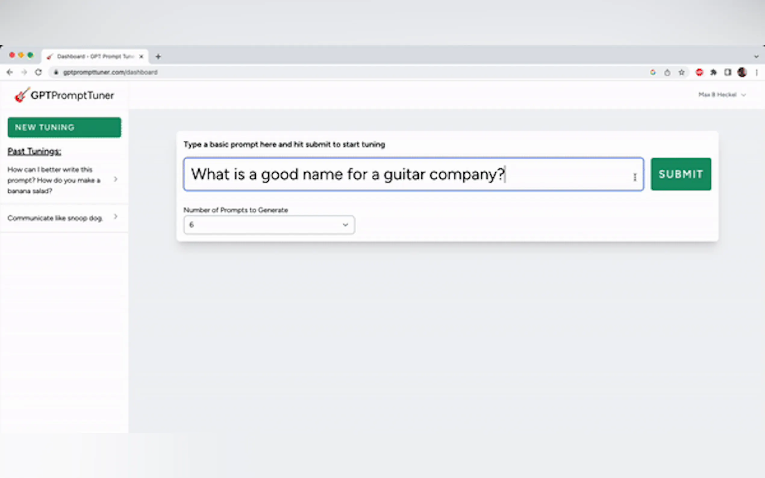The width and height of the screenshot is (765, 478).
Task: Click the address bar URL
Action: pyautogui.click(x=110, y=73)
